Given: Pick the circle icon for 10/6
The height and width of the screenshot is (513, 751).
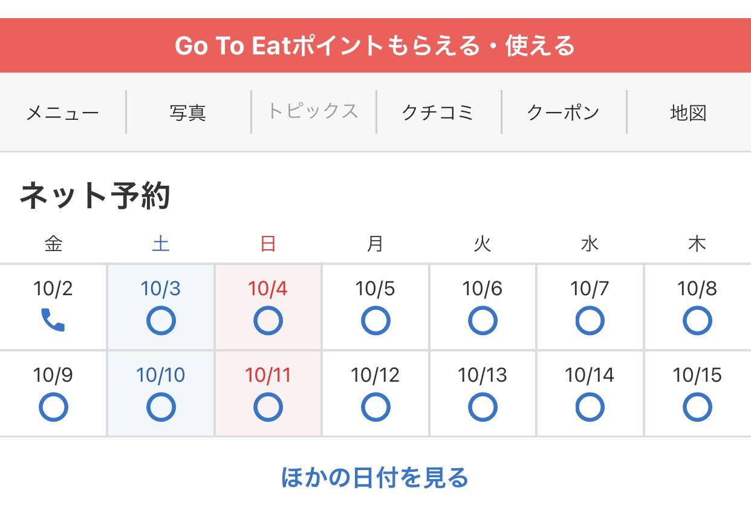Looking at the screenshot, I should click(483, 321).
